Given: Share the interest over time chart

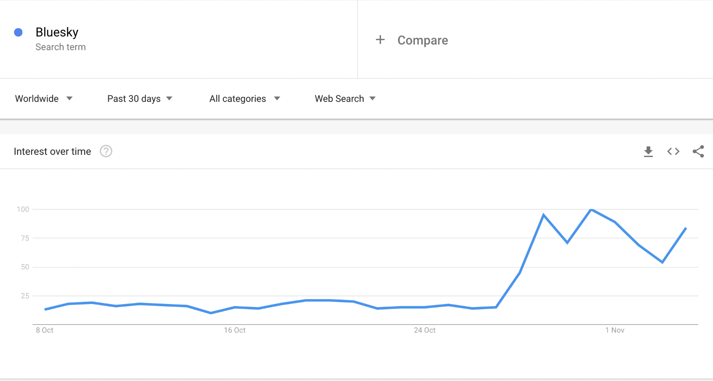Looking at the screenshot, I should 698,151.
